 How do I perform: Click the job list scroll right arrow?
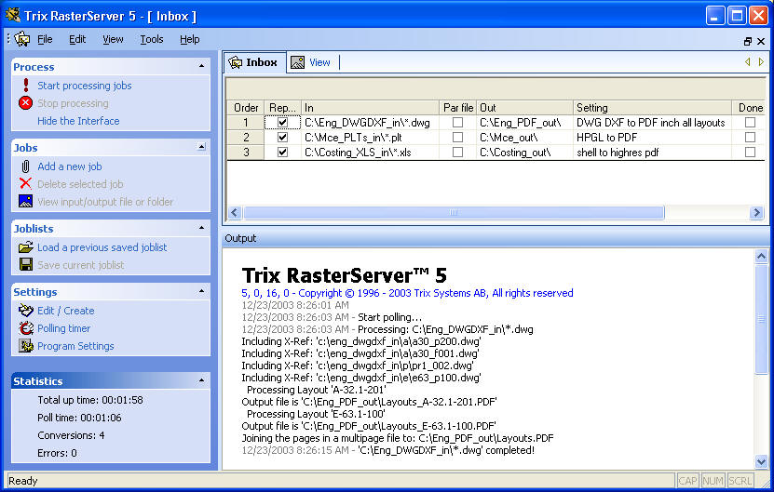(x=756, y=212)
